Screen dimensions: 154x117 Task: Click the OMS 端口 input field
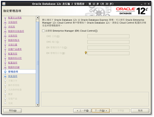[x=108, y=42]
